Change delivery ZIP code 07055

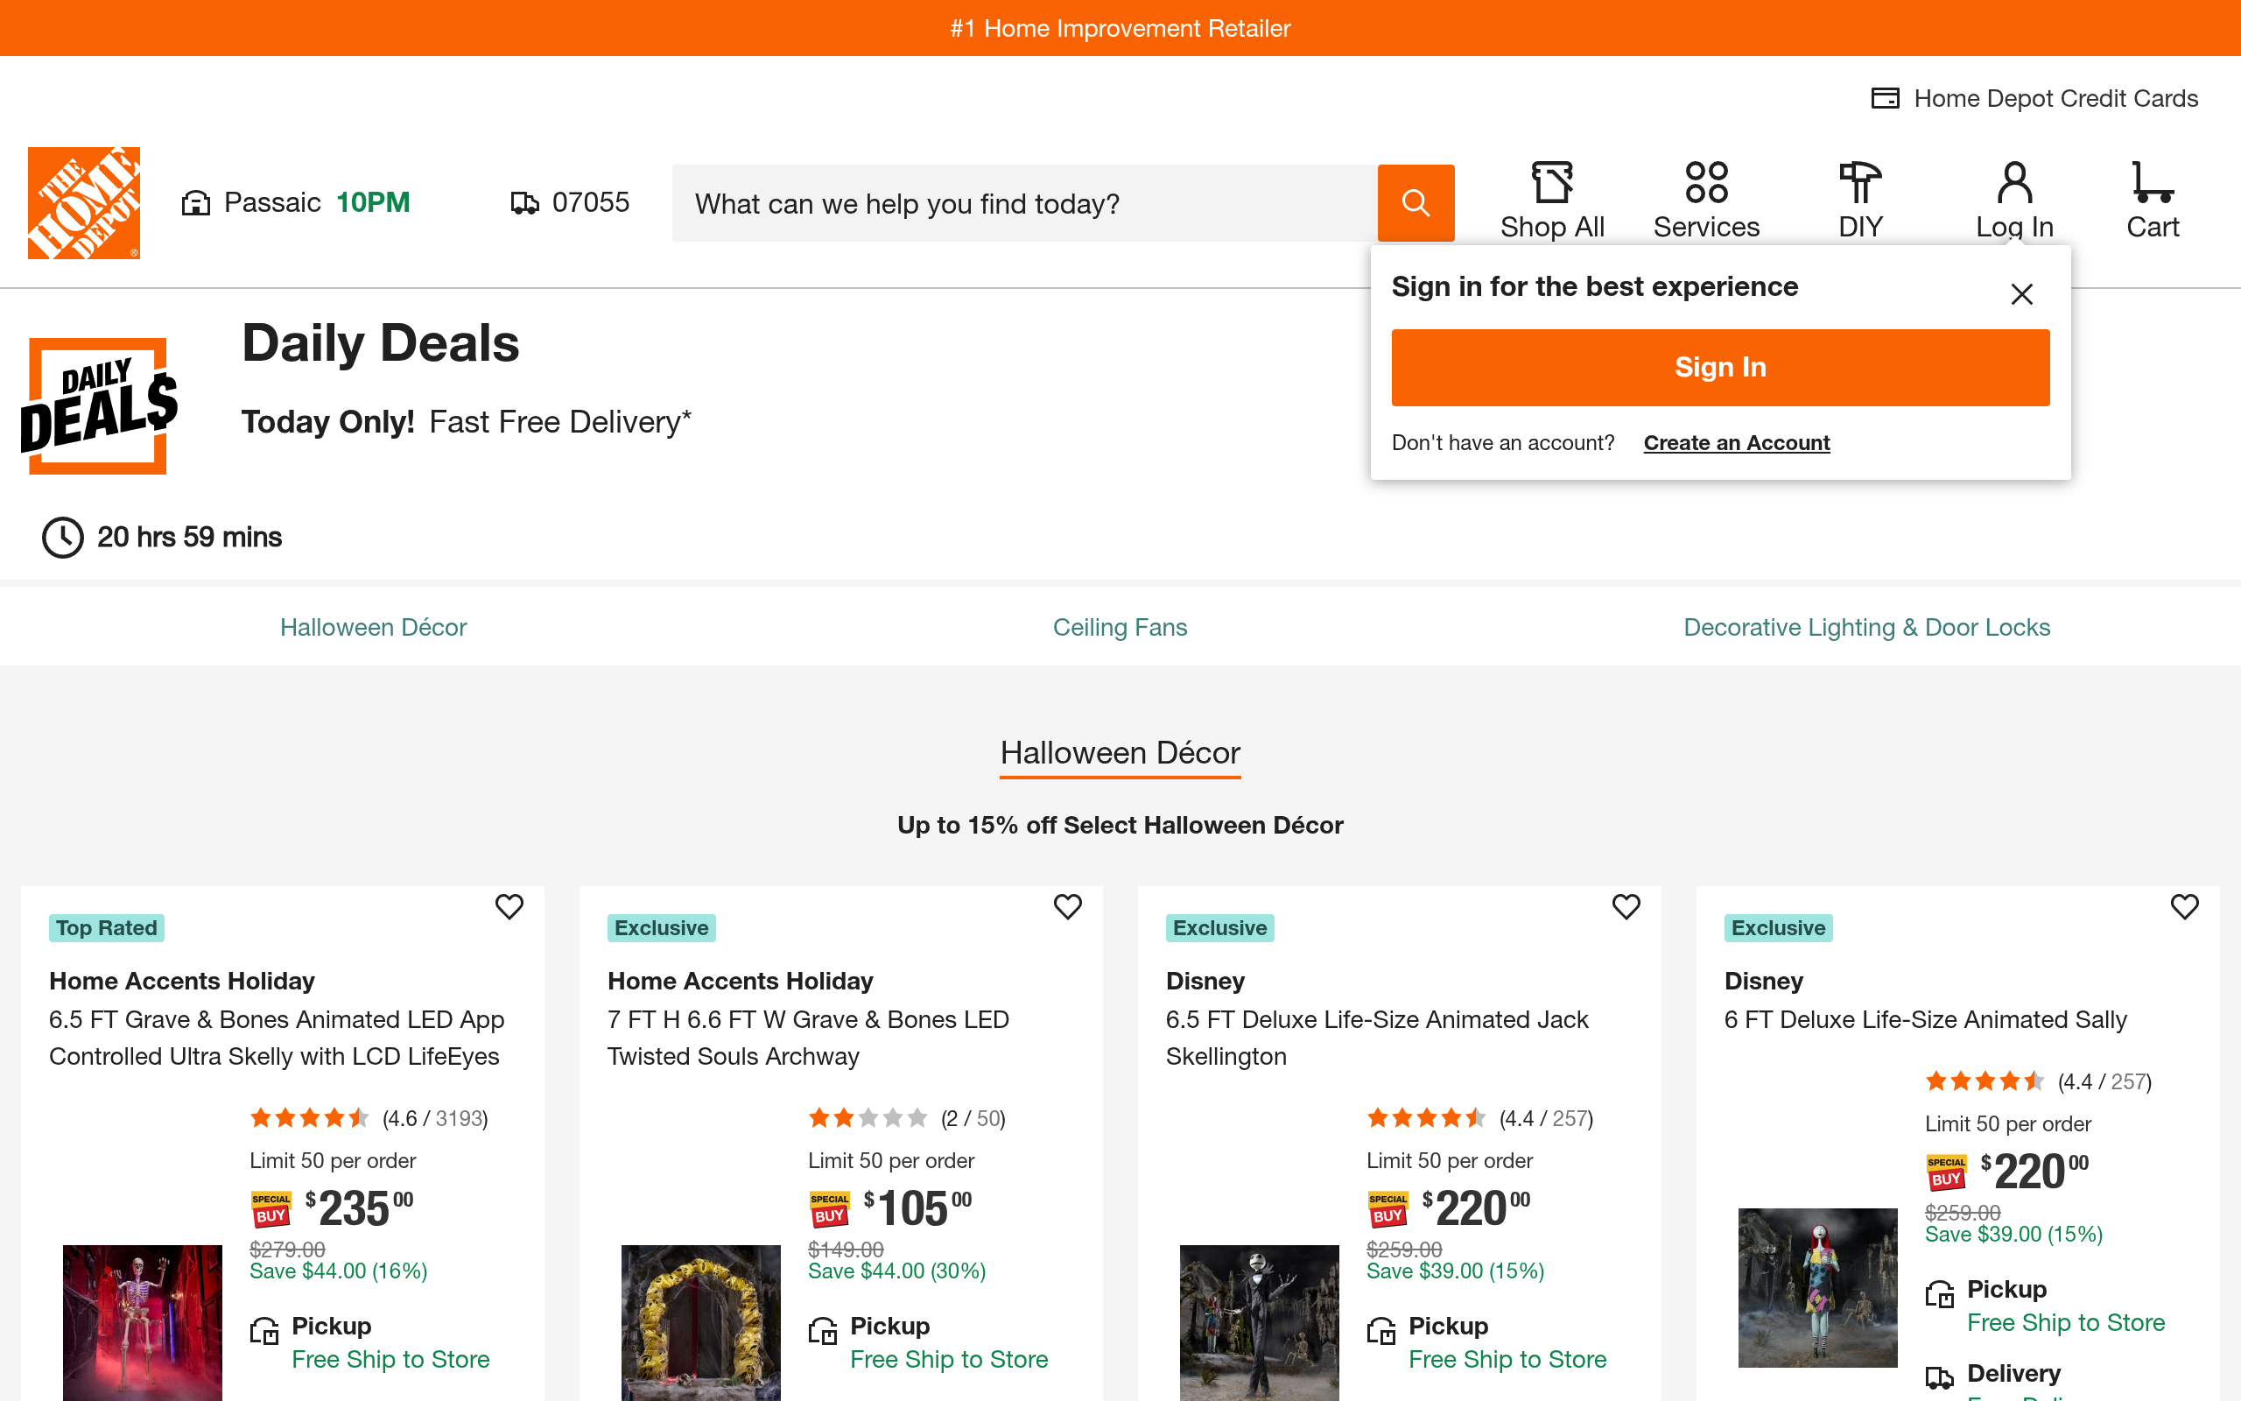pyautogui.click(x=570, y=202)
